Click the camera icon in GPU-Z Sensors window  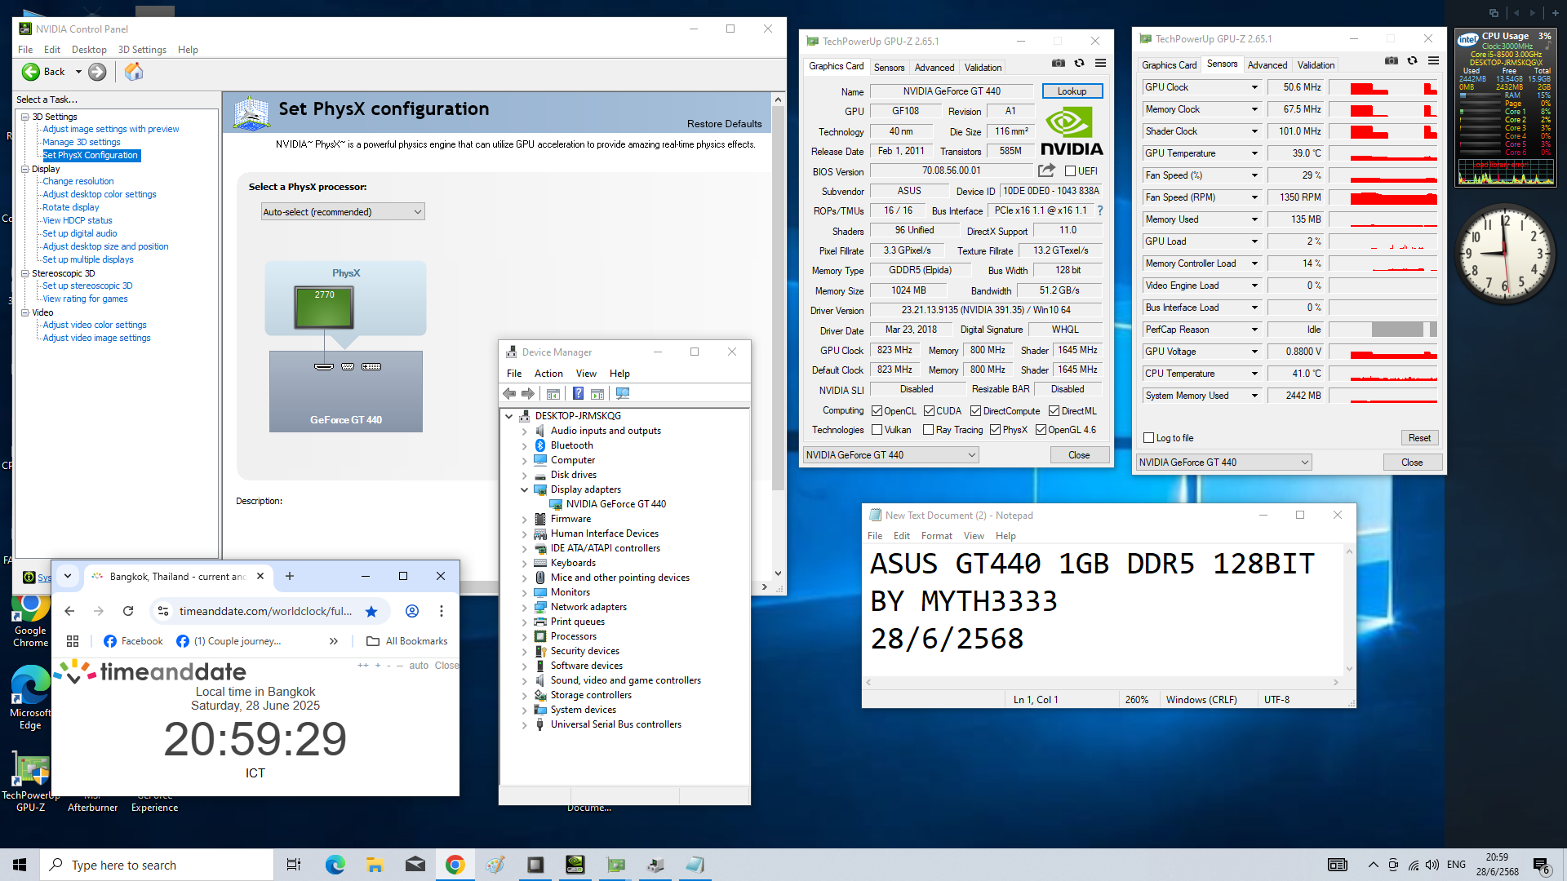tap(1392, 60)
